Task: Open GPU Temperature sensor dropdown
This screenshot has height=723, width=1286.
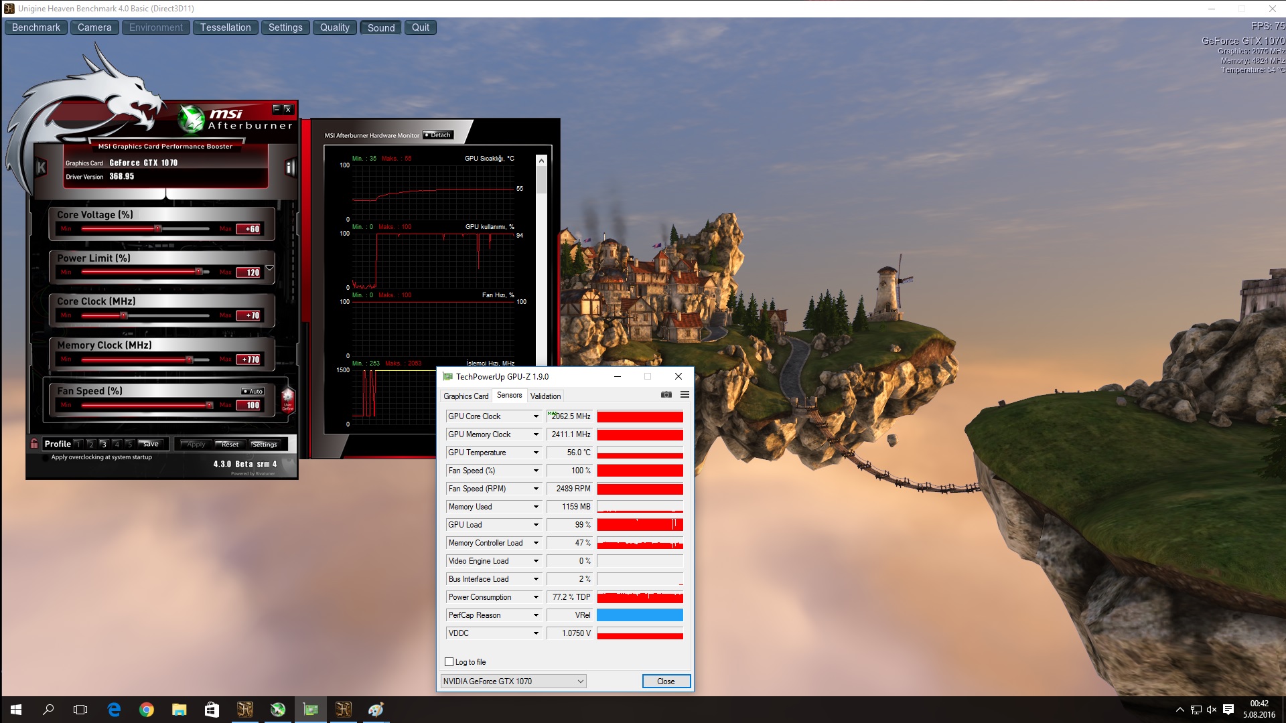Action: (536, 453)
